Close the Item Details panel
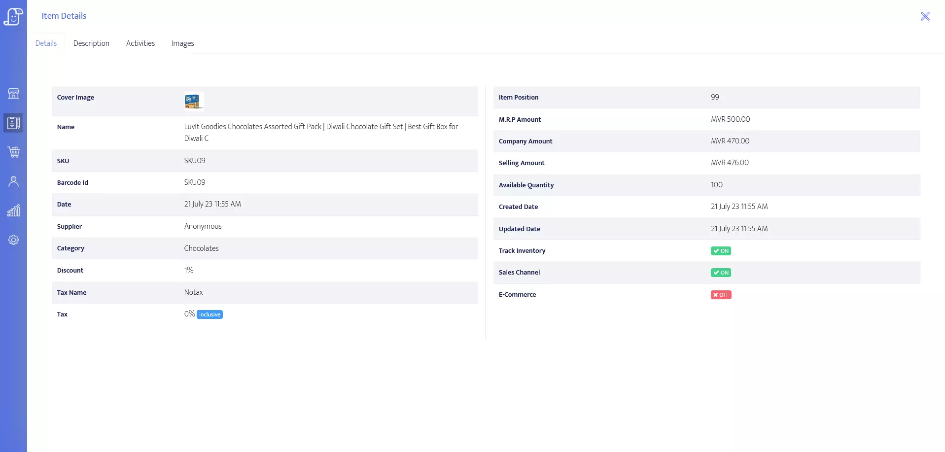This screenshot has width=945, height=452. [925, 16]
